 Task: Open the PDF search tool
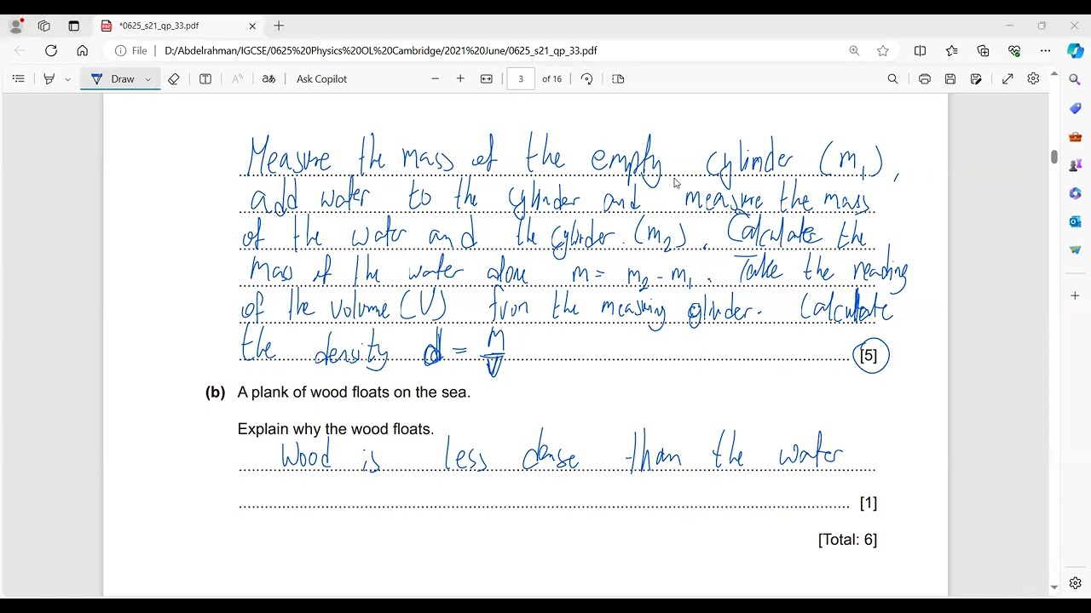[892, 78]
